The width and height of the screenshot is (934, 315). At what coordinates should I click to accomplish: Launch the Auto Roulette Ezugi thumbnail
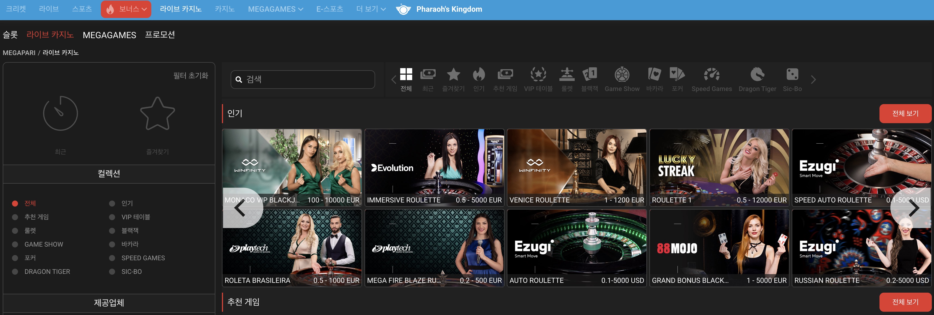(577, 248)
